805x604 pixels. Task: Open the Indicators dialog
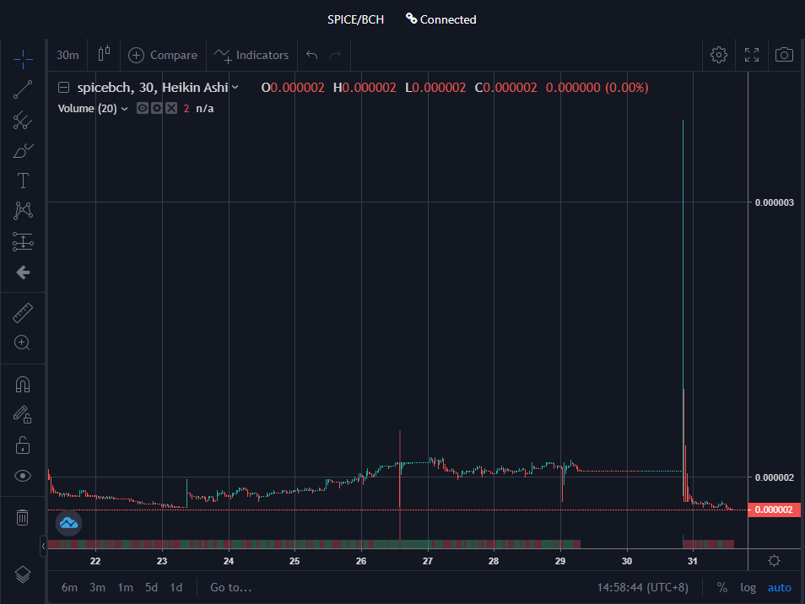[x=251, y=55]
